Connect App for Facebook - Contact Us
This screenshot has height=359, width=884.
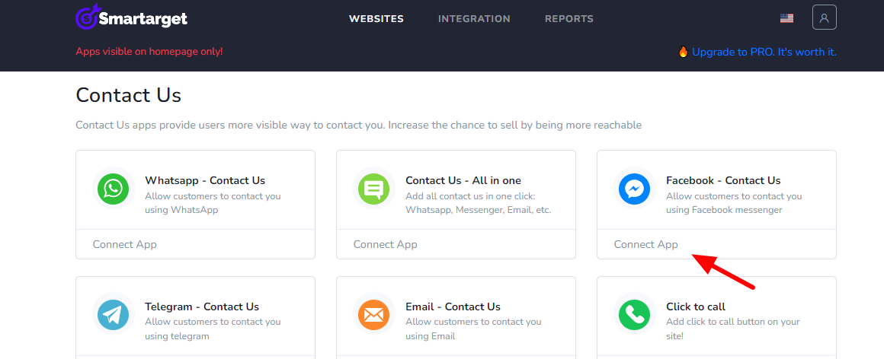pyautogui.click(x=645, y=244)
